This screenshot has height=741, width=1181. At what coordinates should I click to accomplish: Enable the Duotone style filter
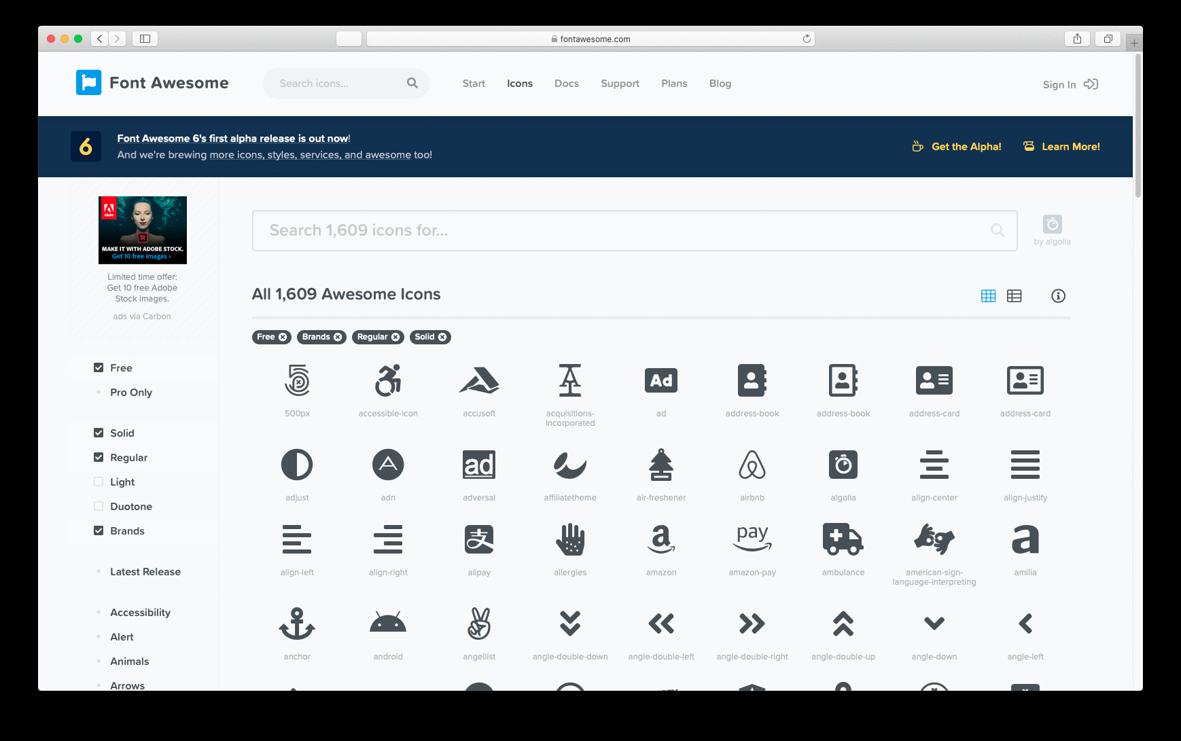pos(99,506)
